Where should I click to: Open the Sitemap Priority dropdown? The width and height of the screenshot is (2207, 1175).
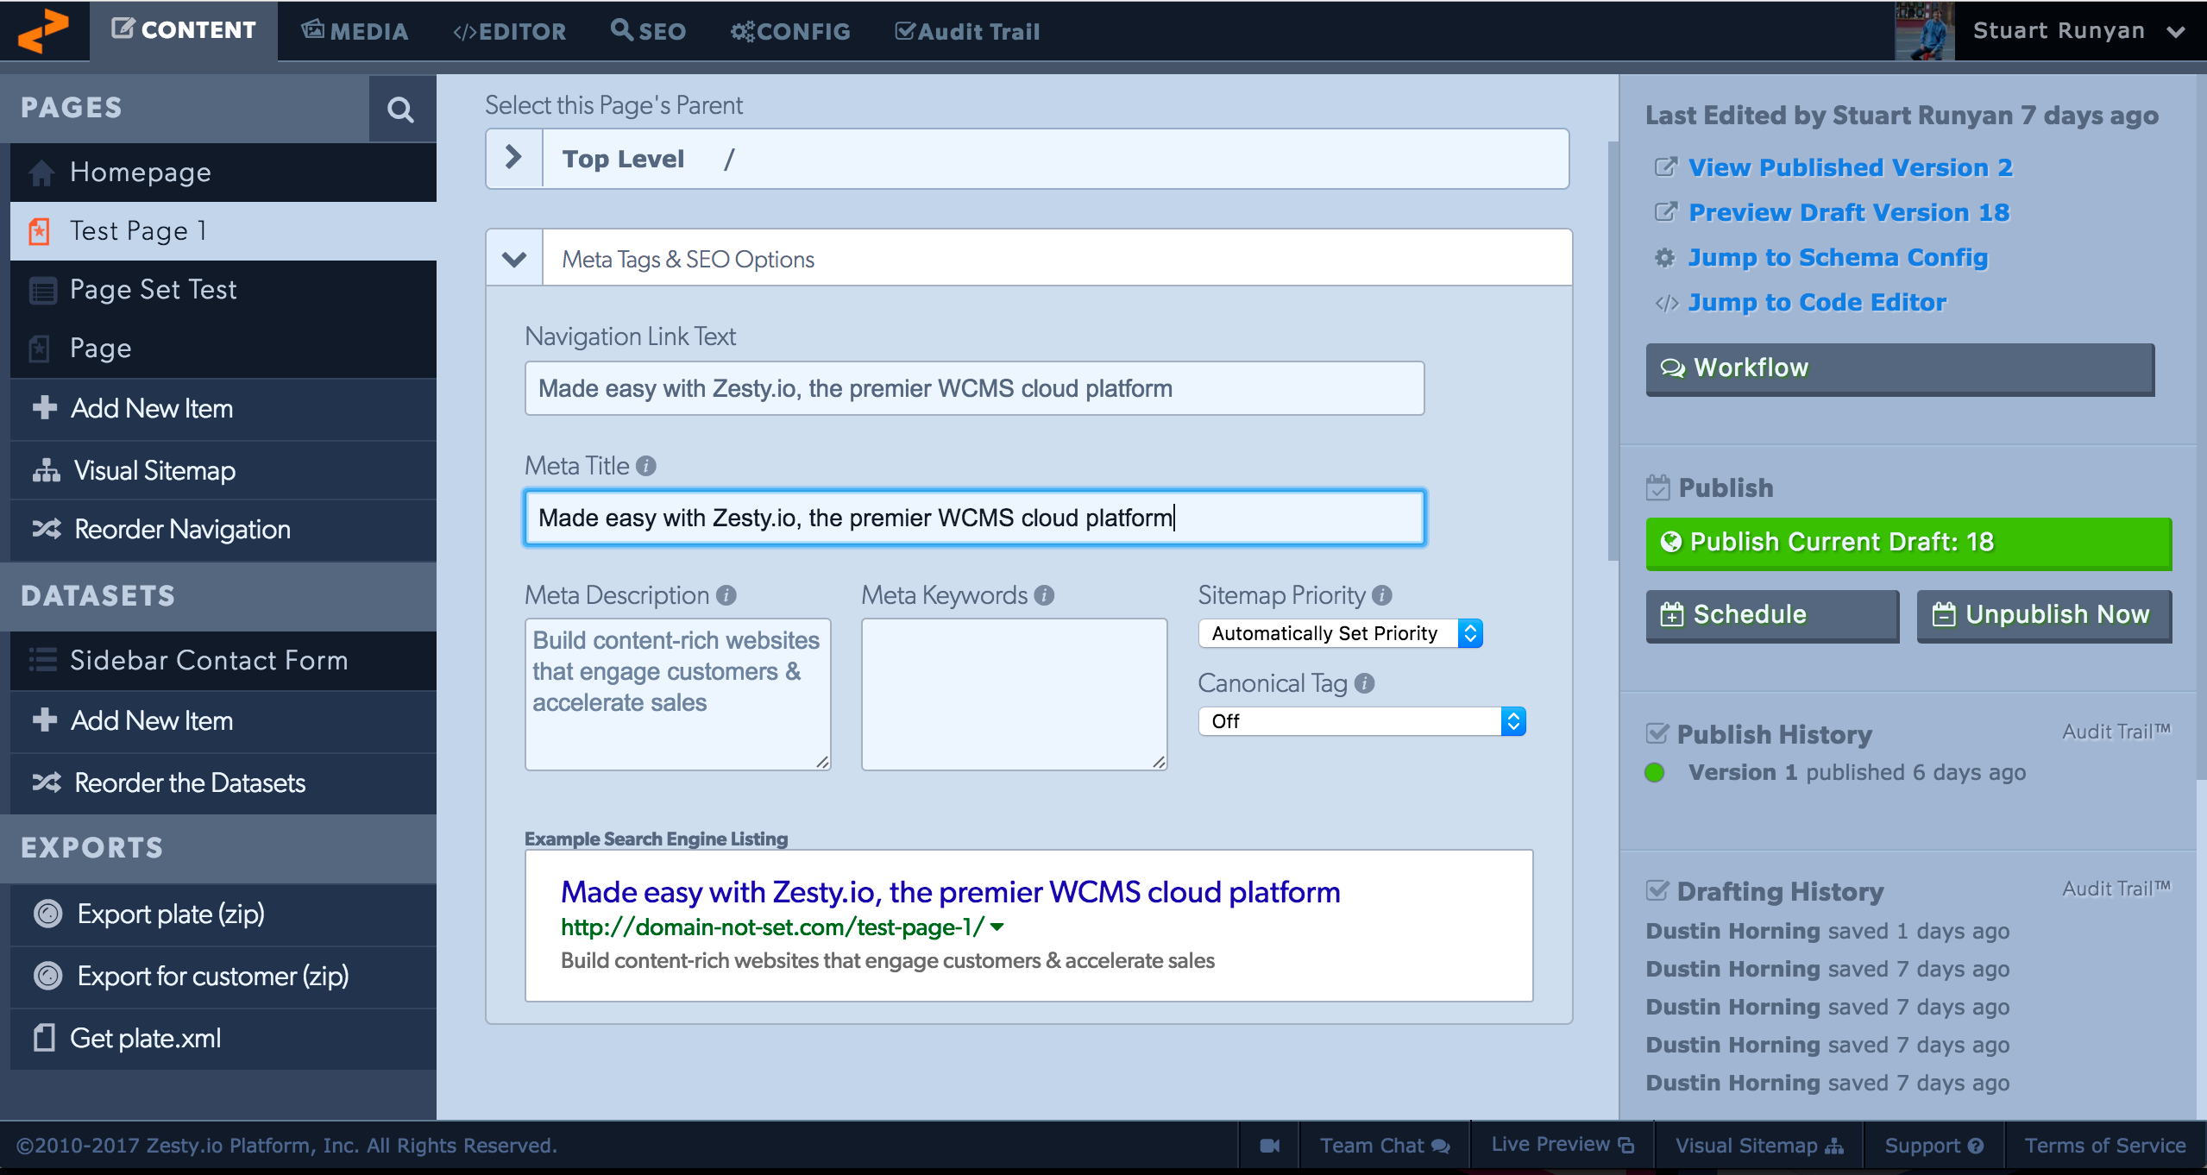point(1341,633)
